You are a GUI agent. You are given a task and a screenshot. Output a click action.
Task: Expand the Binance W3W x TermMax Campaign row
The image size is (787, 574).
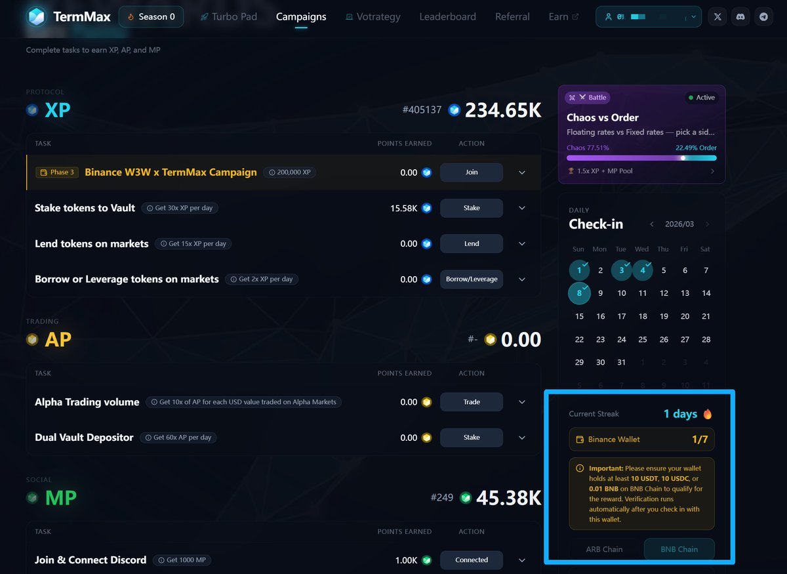click(x=522, y=173)
